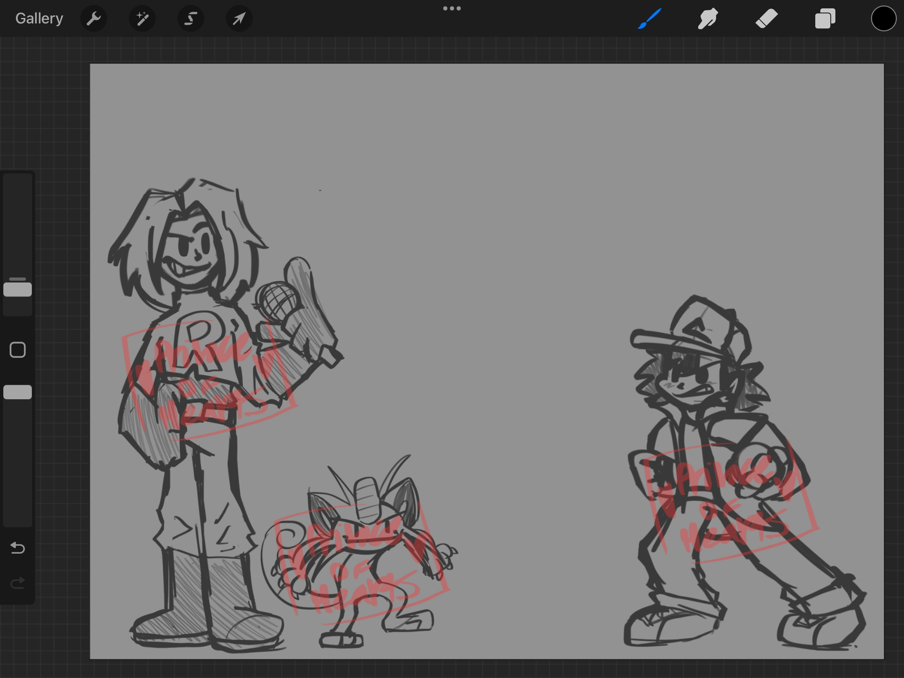Switch to the Smudge tool
This screenshot has height=678, width=904.
(x=708, y=18)
